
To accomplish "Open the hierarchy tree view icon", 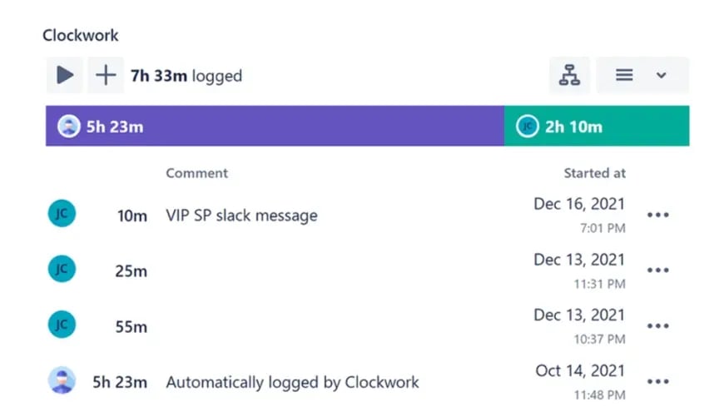I will (x=569, y=75).
